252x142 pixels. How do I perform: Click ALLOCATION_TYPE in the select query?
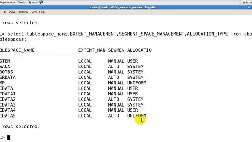208,34
